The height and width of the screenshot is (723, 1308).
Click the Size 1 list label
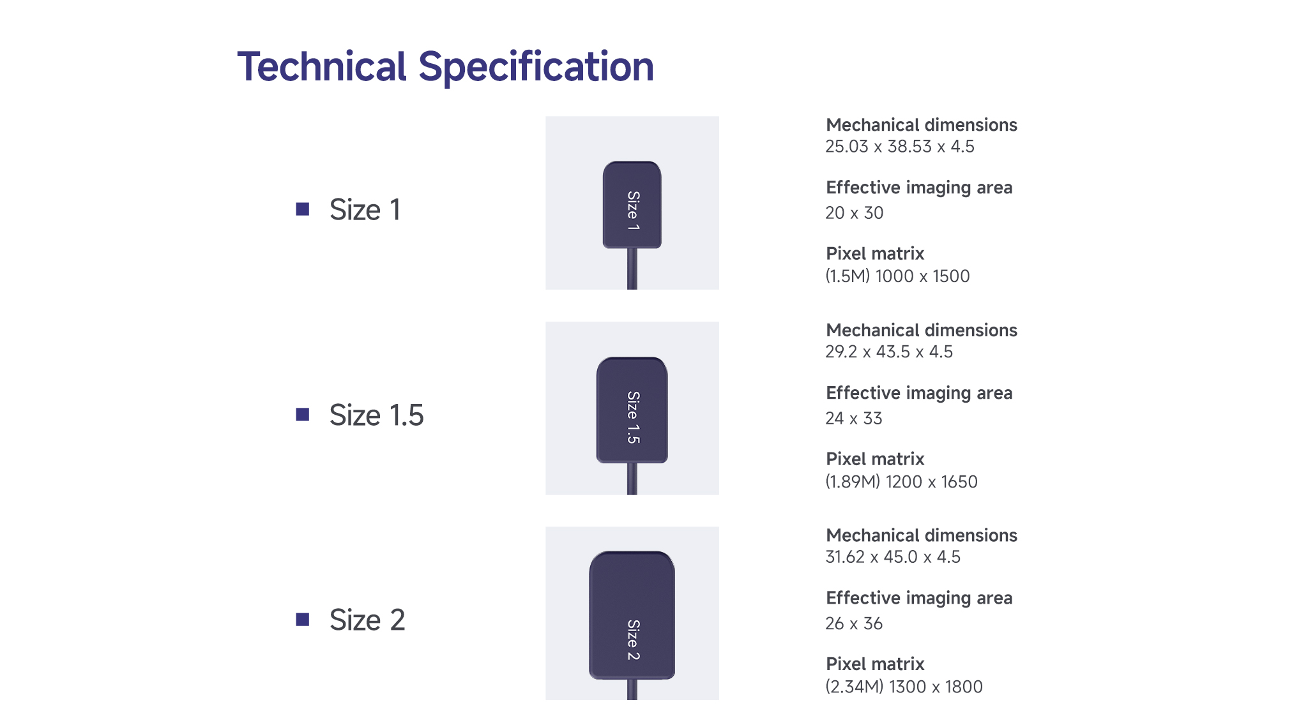tap(365, 210)
